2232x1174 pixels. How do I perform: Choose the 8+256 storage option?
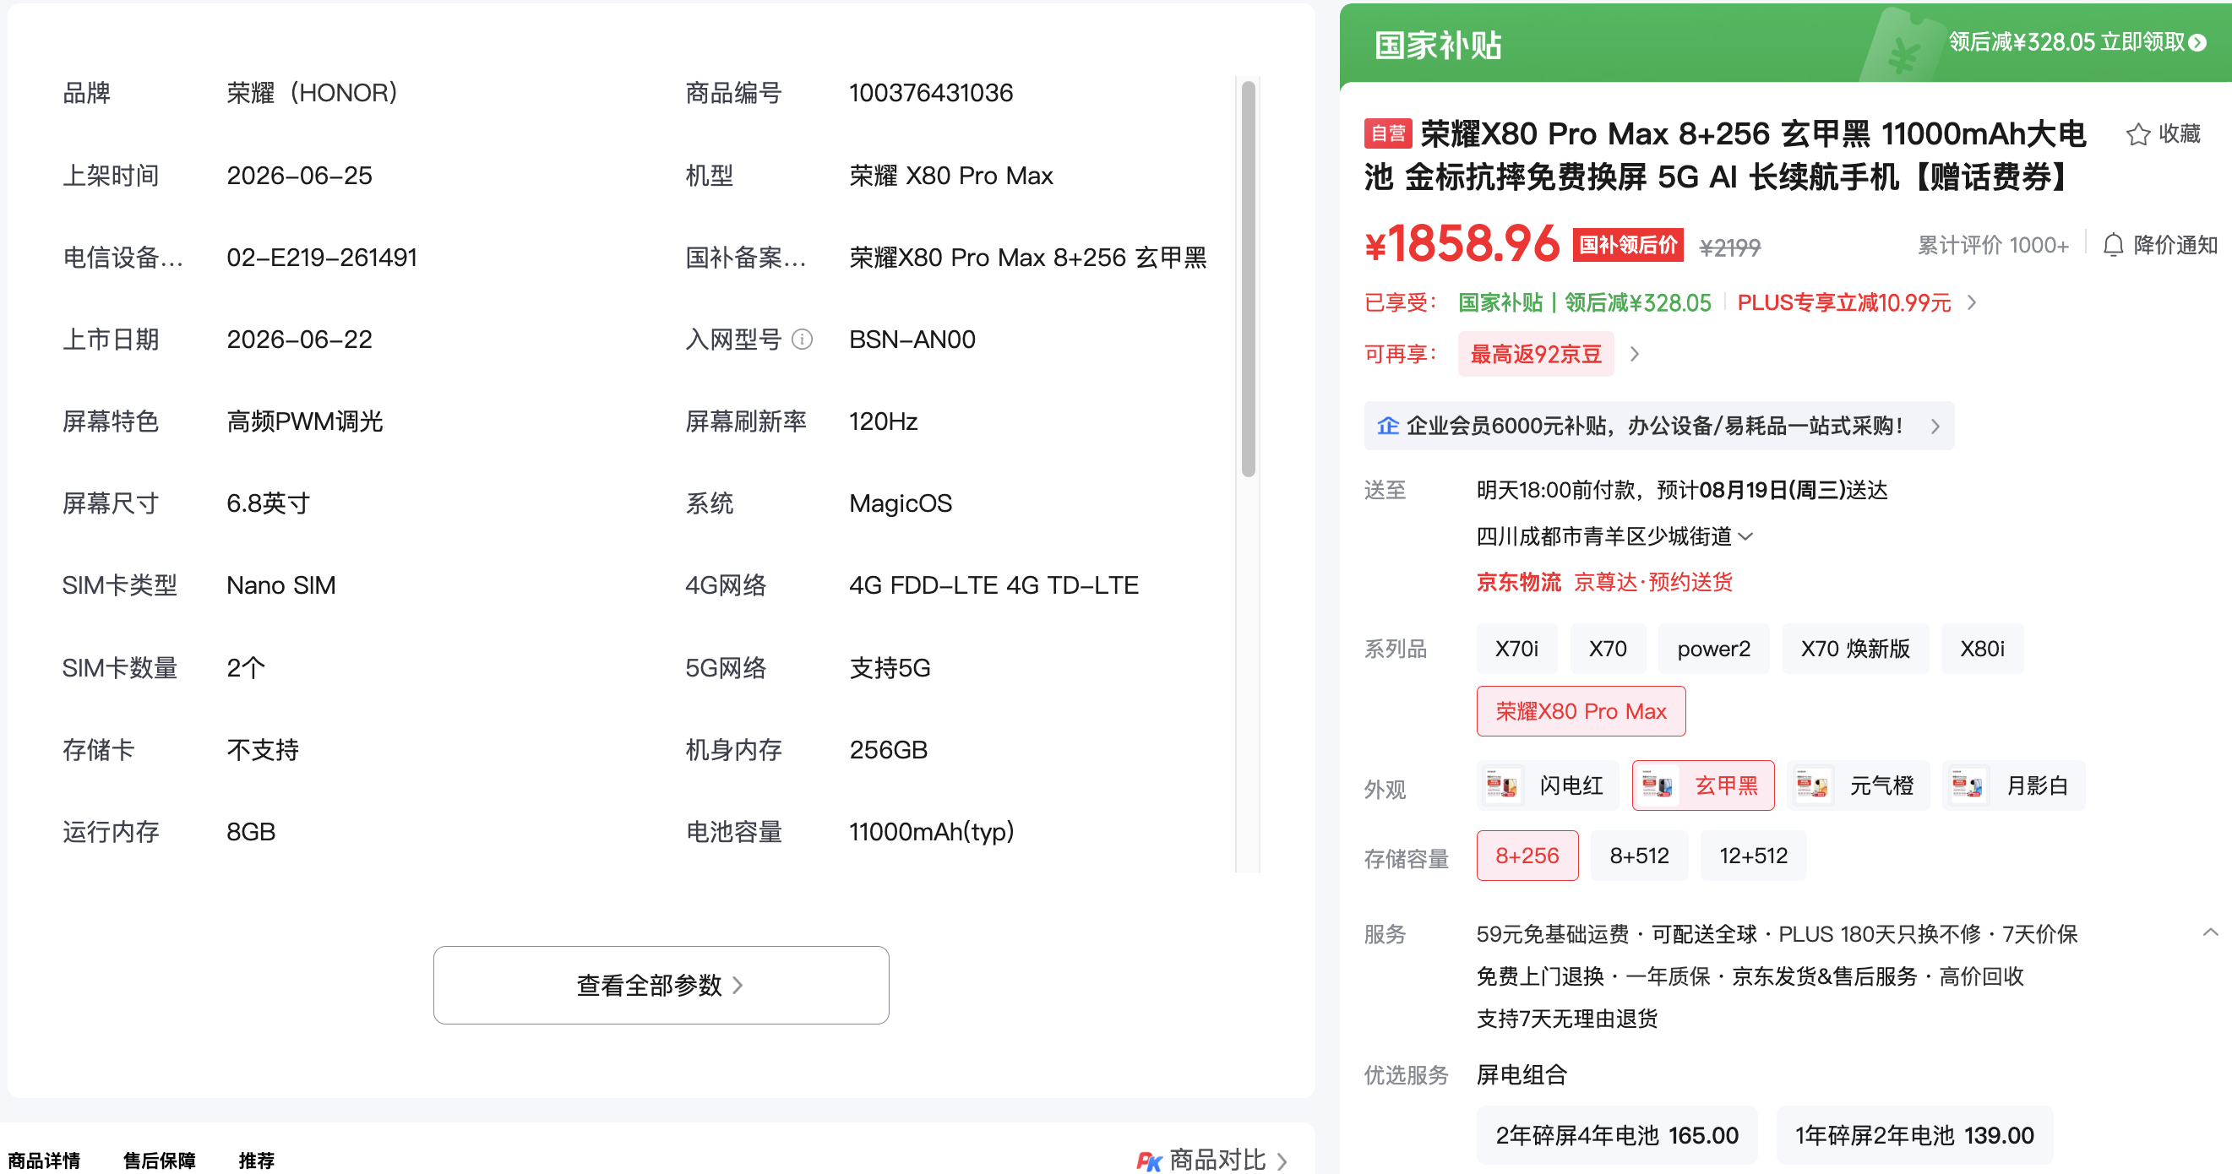point(1527,856)
